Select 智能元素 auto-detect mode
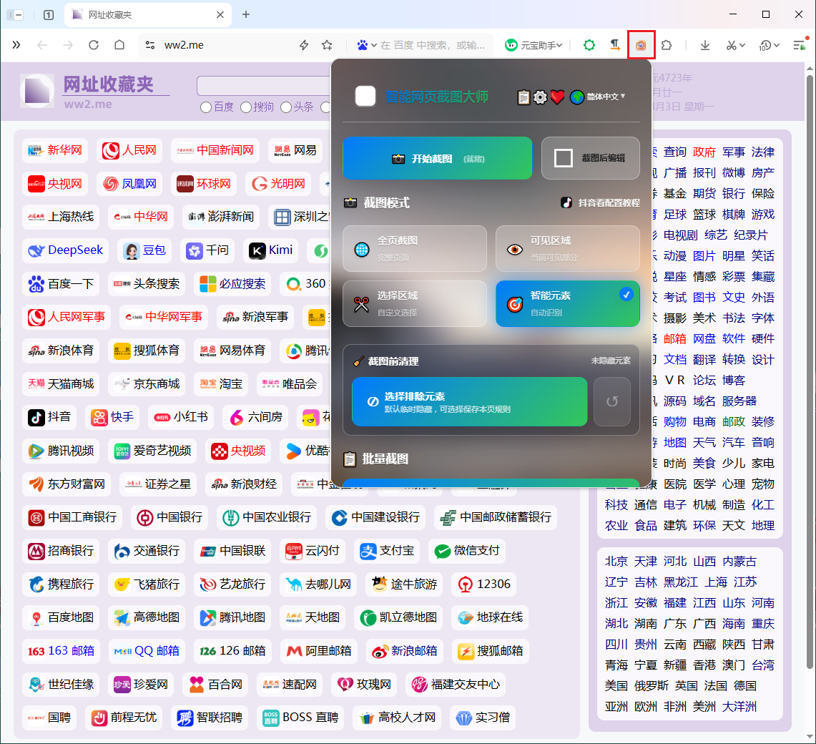This screenshot has height=744, width=816. [567, 303]
